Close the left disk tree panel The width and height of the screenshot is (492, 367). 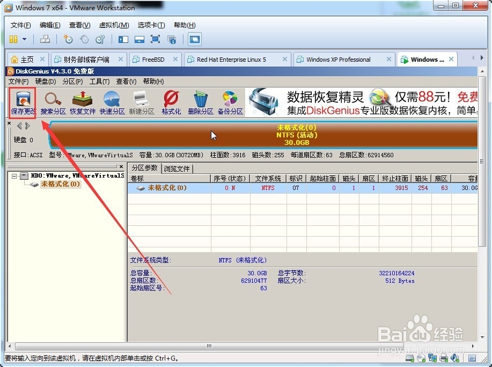[121, 166]
